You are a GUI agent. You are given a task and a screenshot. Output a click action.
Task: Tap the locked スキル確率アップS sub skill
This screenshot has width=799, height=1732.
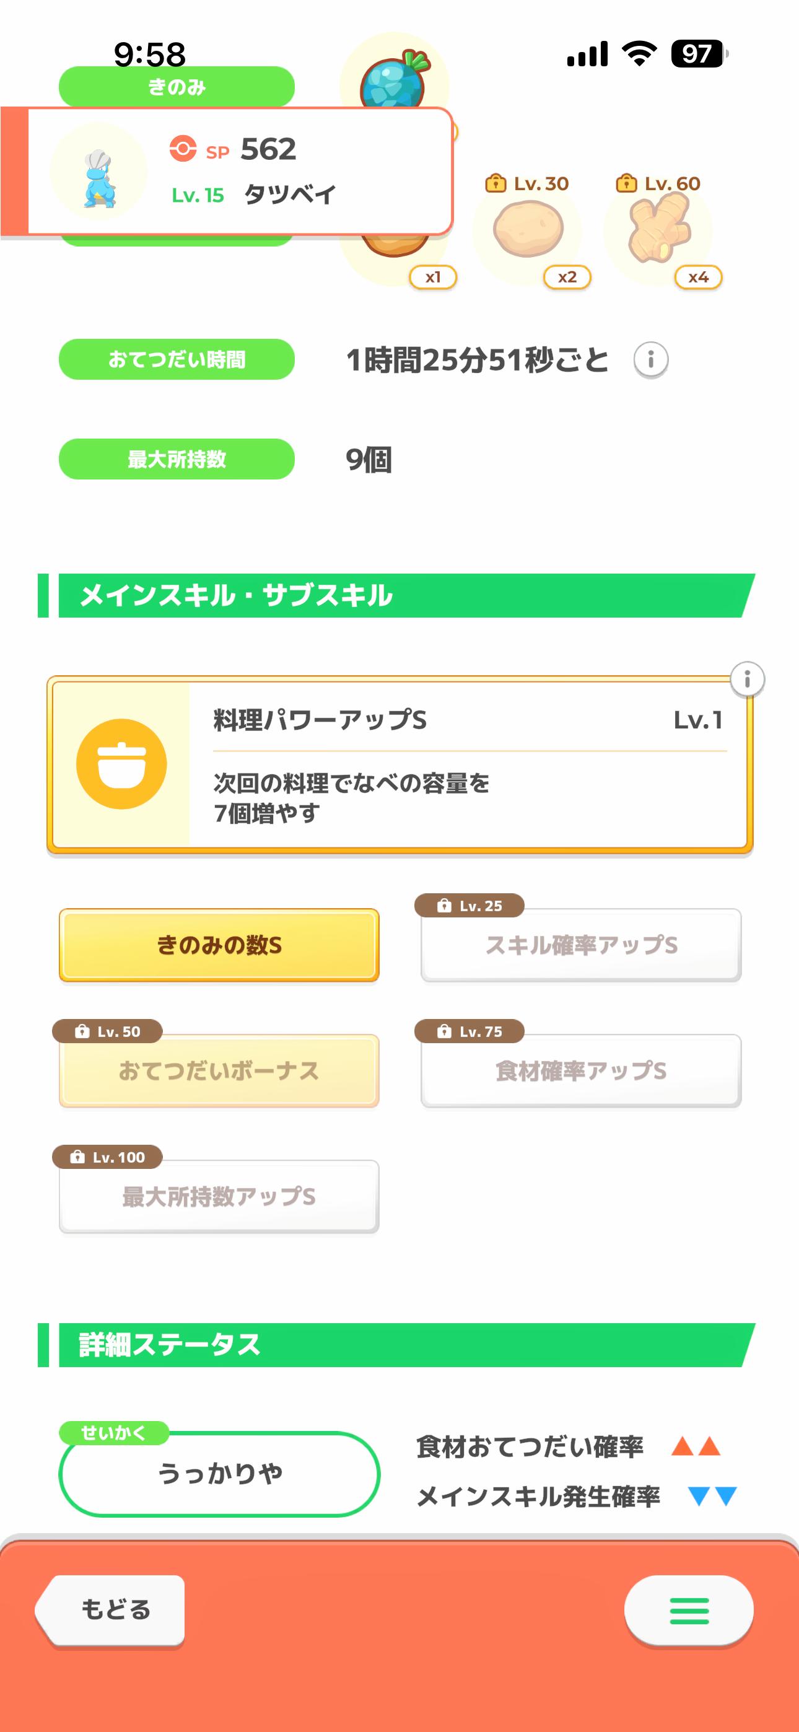click(x=581, y=945)
